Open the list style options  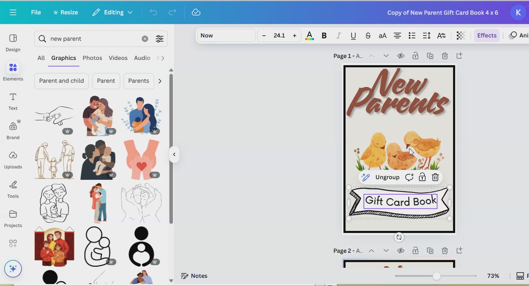click(412, 36)
